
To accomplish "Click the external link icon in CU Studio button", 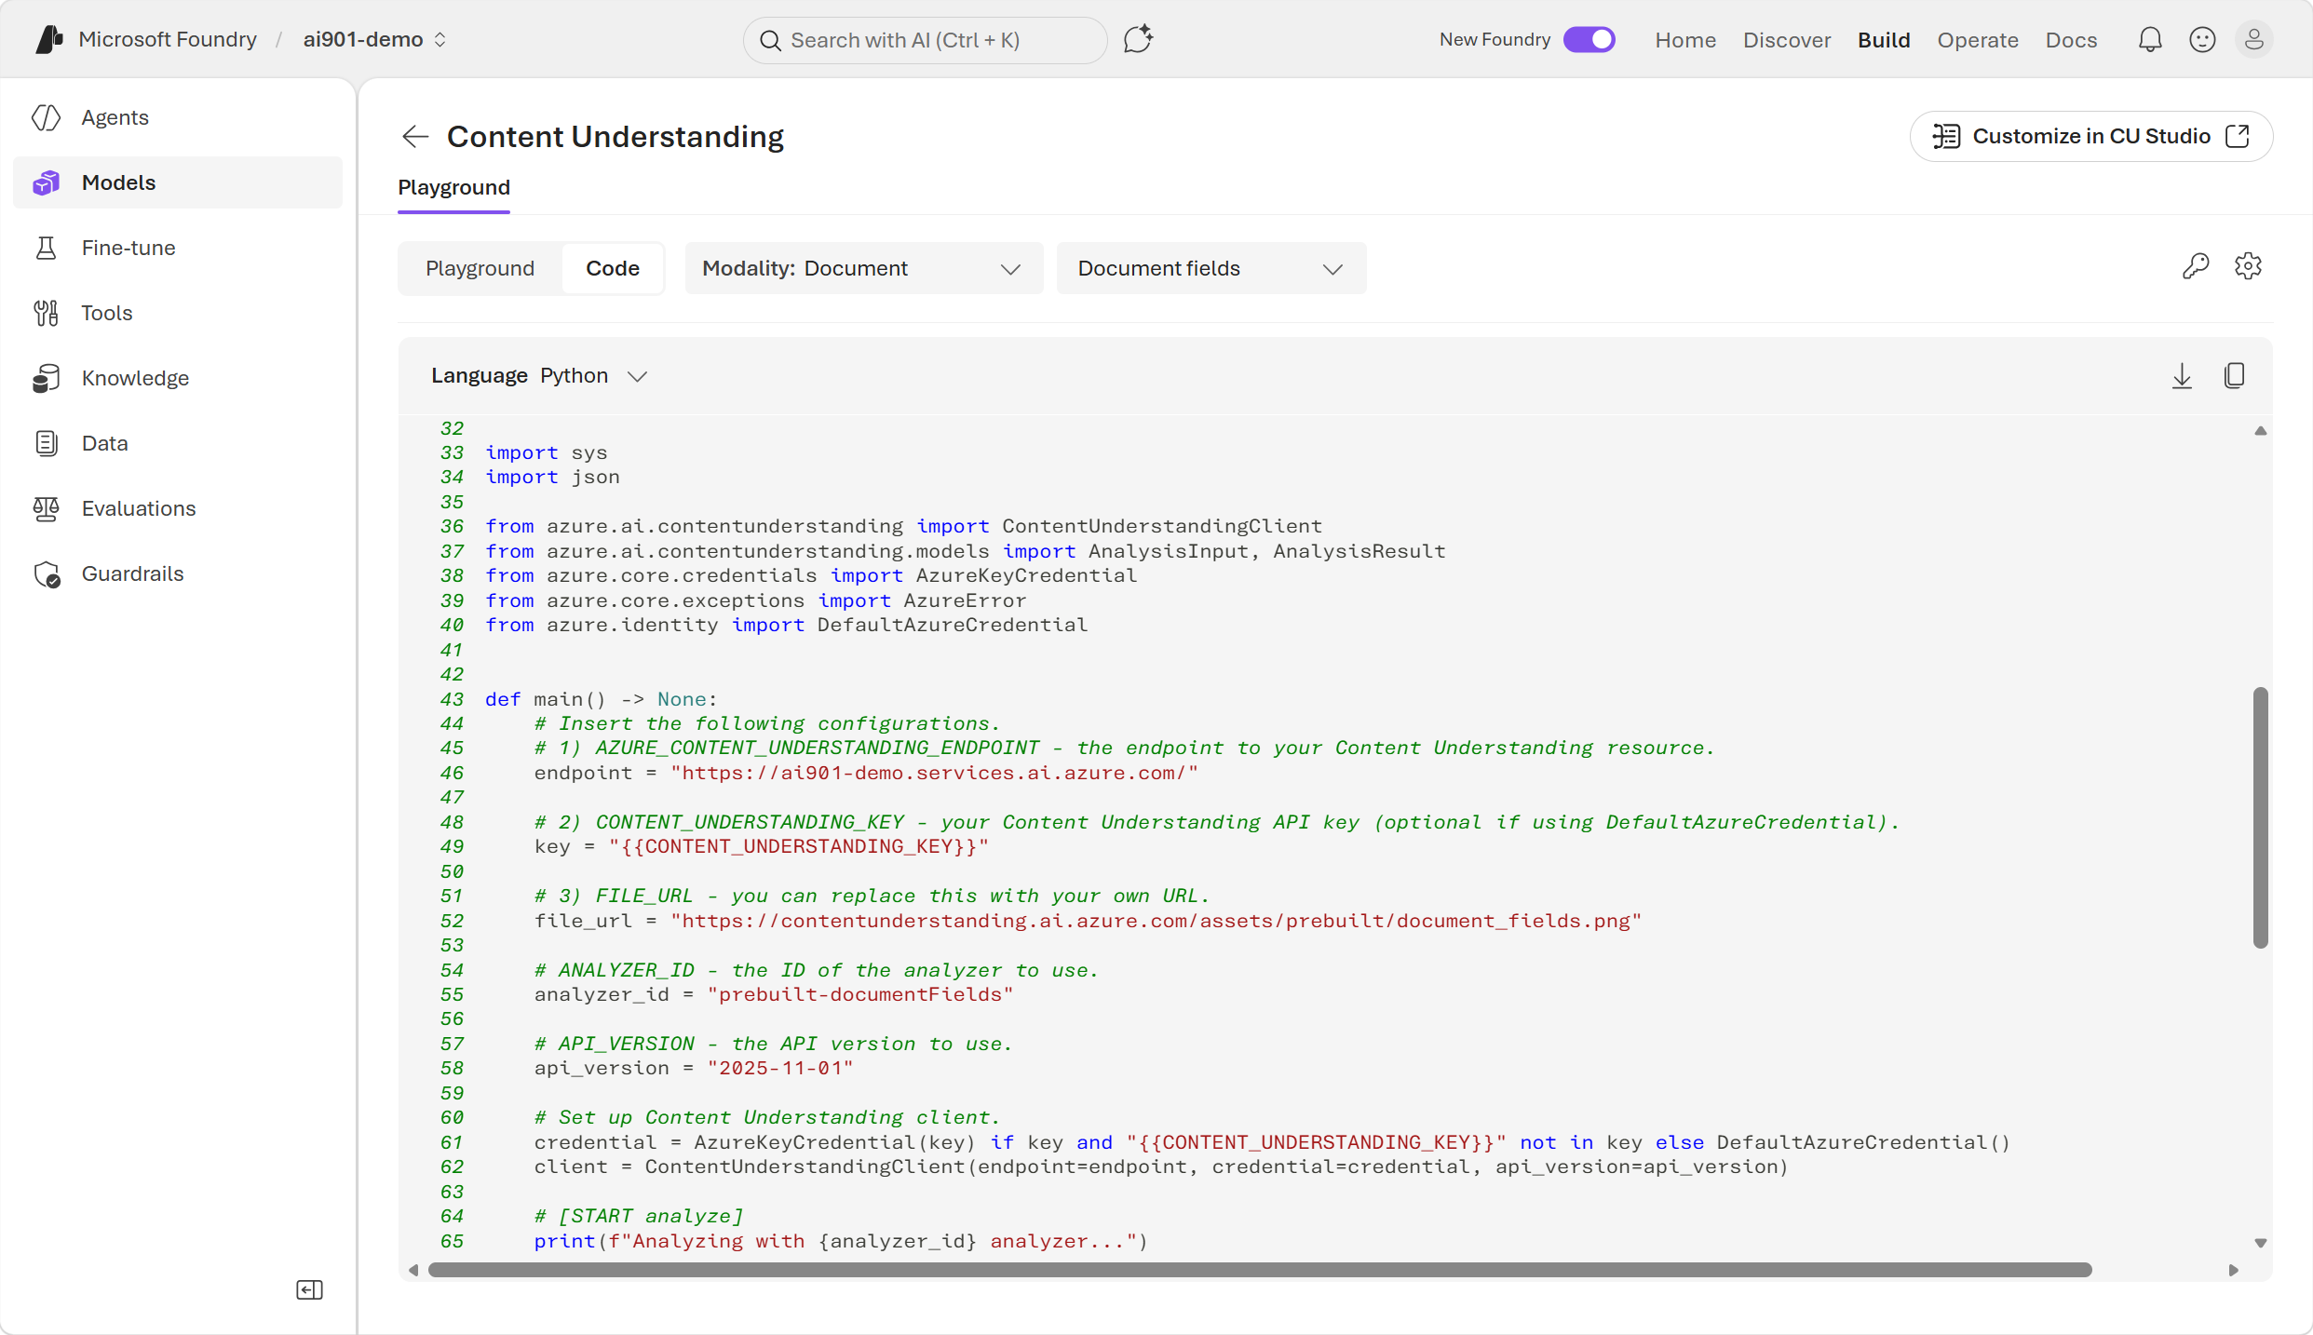I will pyautogui.click(x=2238, y=136).
